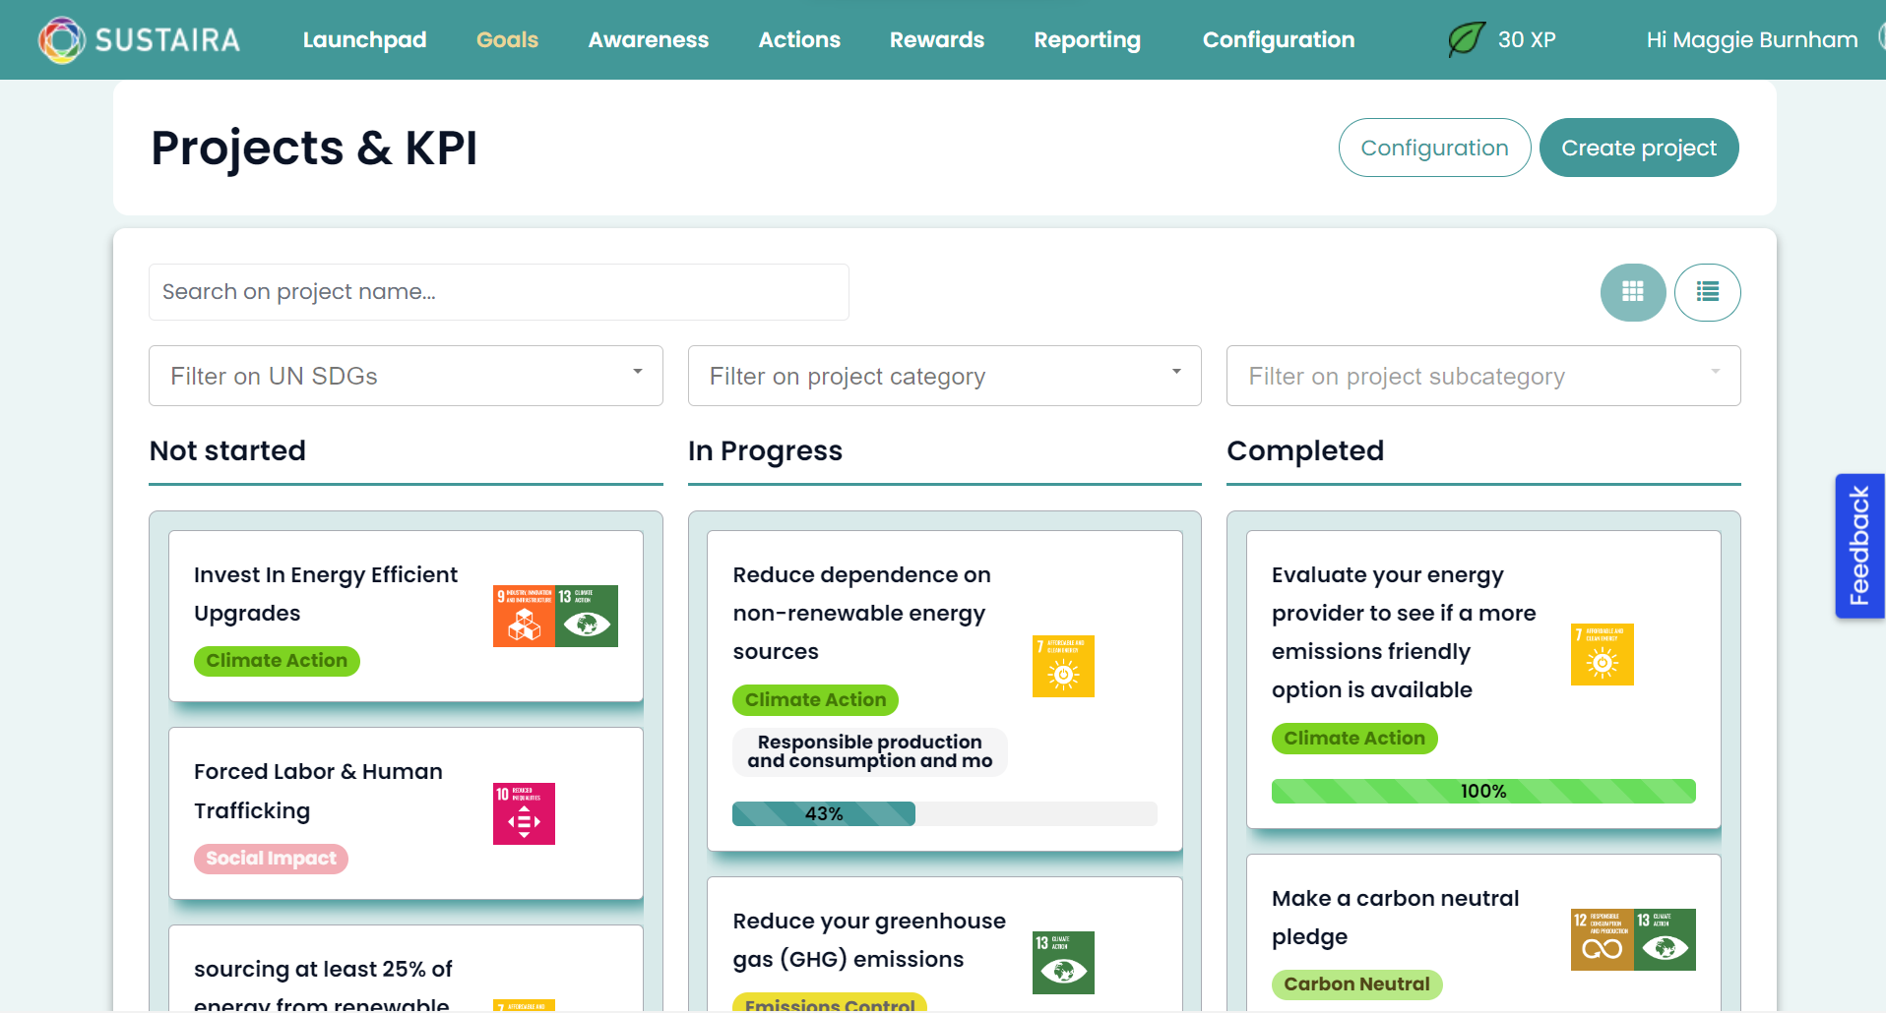Screen dimensions: 1886x1013
Task: Click Climate Action tag on Invest In Energy card
Action: click(277, 661)
